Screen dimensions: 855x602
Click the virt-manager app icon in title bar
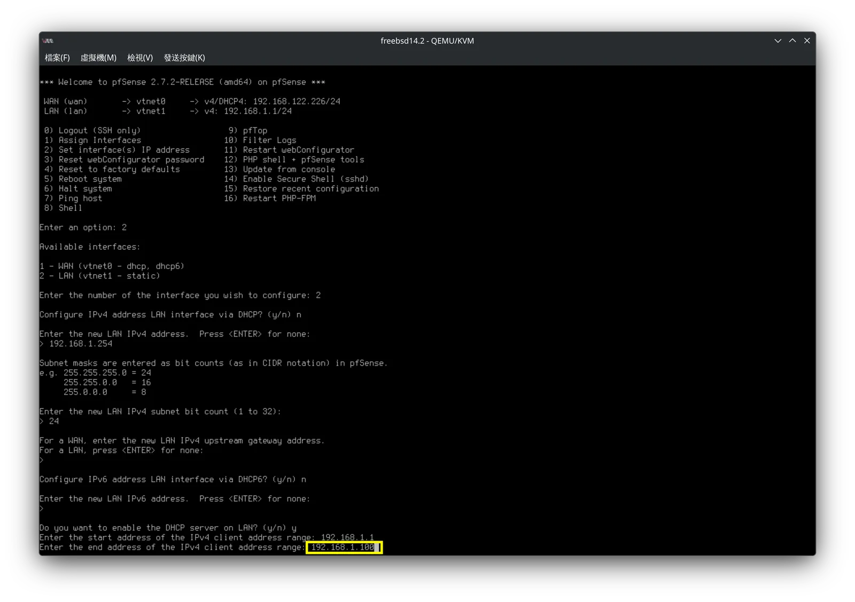(x=48, y=41)
